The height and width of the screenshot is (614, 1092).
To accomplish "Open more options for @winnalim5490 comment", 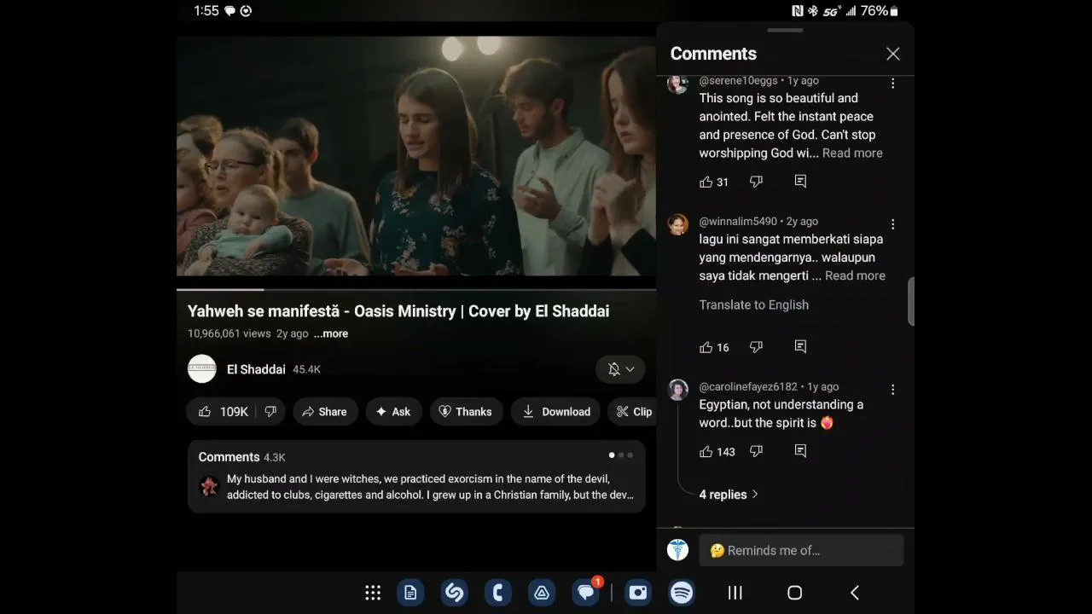I will pos(893,224).
